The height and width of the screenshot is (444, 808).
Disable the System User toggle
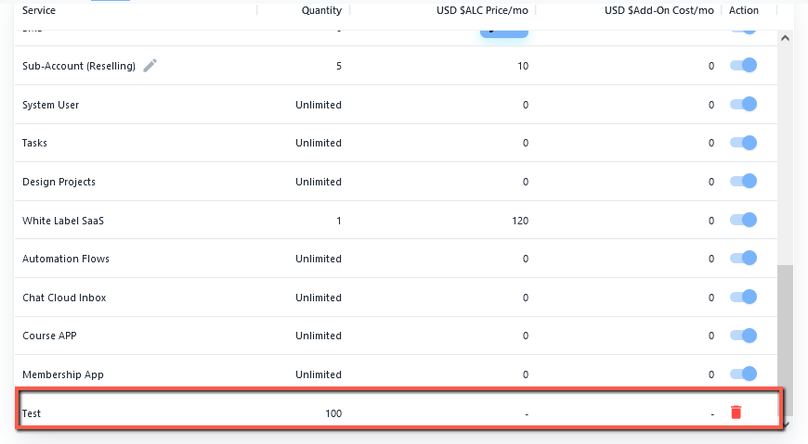pos(744,105)
